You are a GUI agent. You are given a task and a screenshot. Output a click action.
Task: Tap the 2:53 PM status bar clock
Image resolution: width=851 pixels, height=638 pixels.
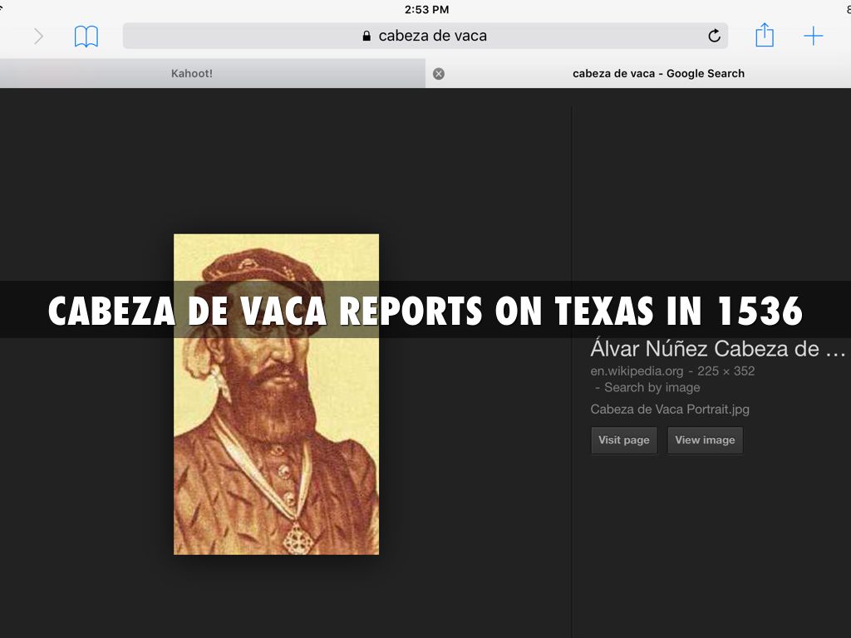(426, 9)
